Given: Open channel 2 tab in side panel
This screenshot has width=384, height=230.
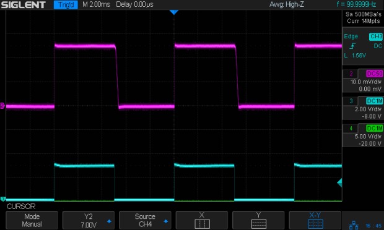Looking at the screenshot, I should coord(351,74).
